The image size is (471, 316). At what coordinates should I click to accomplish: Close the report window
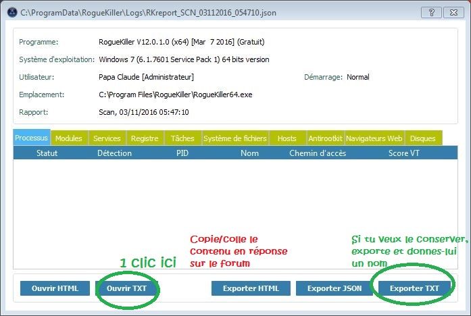click(x=454, y=13)
